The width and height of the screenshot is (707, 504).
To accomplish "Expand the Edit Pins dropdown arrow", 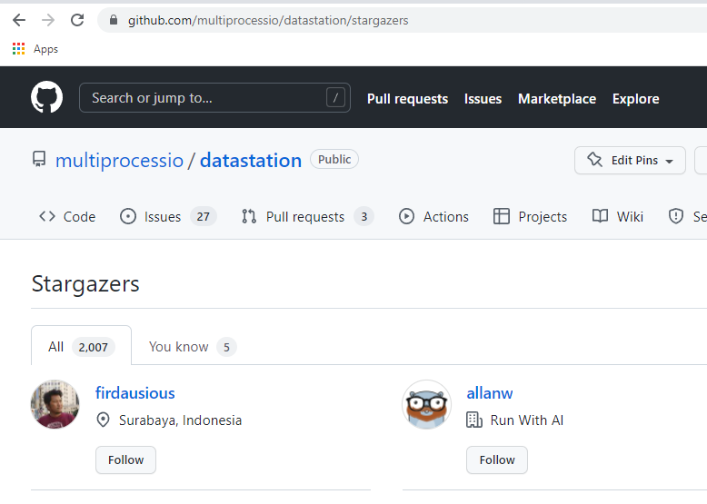I will (669, 162).
